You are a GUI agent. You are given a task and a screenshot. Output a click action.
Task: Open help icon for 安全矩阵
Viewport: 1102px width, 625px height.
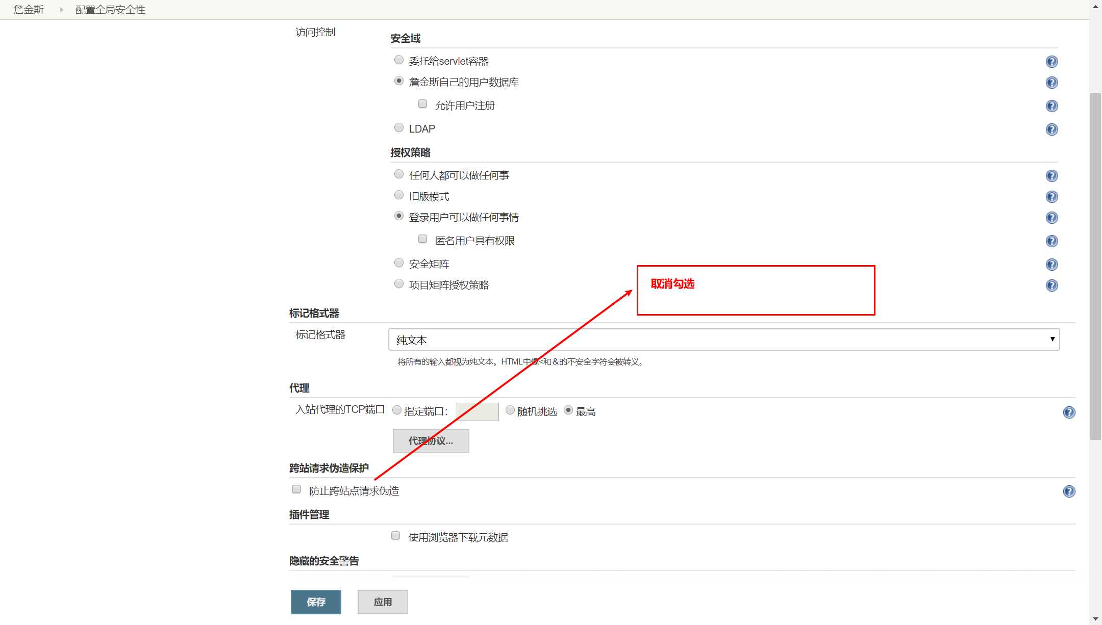coord(1051,265)
